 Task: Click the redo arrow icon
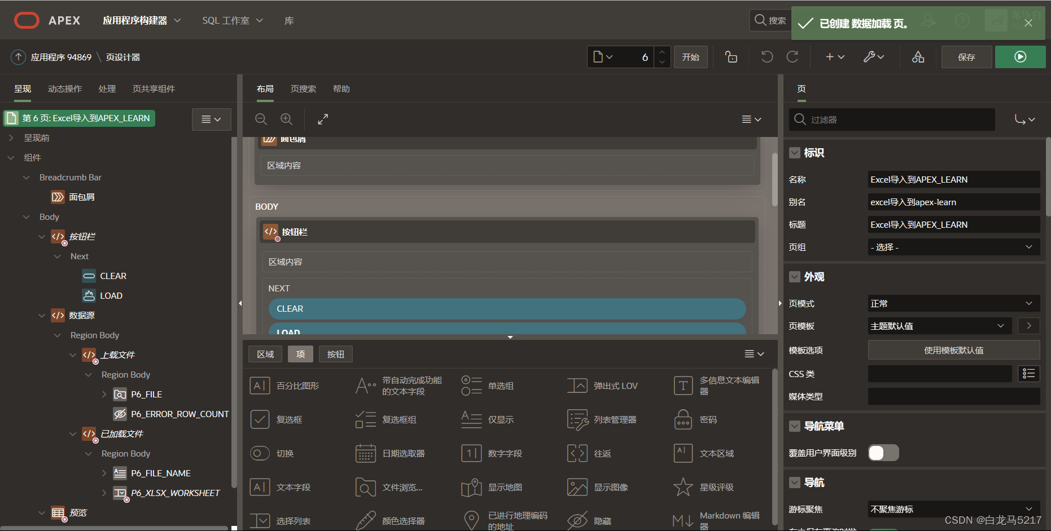pyautogui.click(x=792, y=57)
